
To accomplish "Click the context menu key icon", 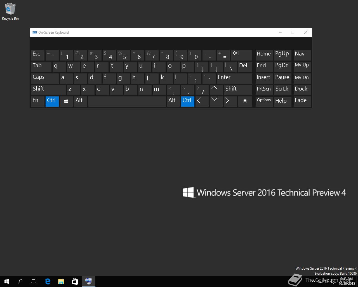I will [x=245, y=101].
